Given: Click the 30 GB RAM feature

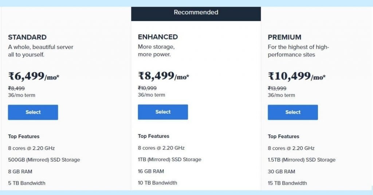Looking at the screenshot, I should pyautogui.click(x=281, y=171).
